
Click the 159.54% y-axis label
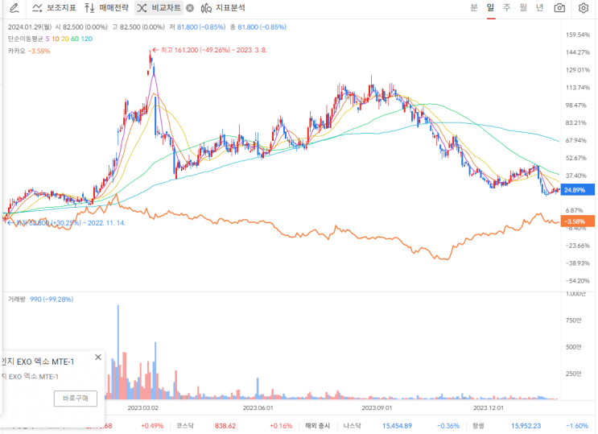pos(578,35)
